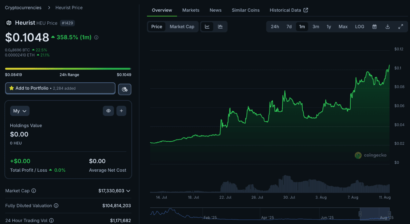410x224 pixels.
Task: Click info icon next to Market Cap
Action: click(x=34, y=191)
